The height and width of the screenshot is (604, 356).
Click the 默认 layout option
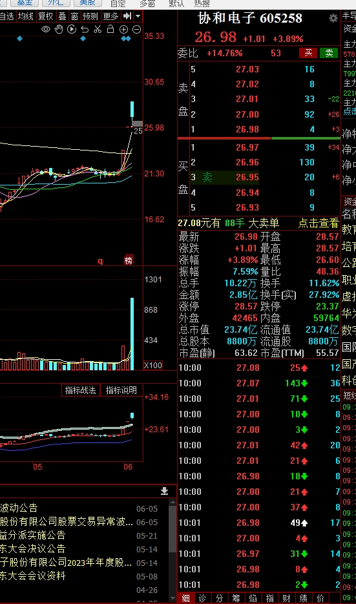(177, 4)
